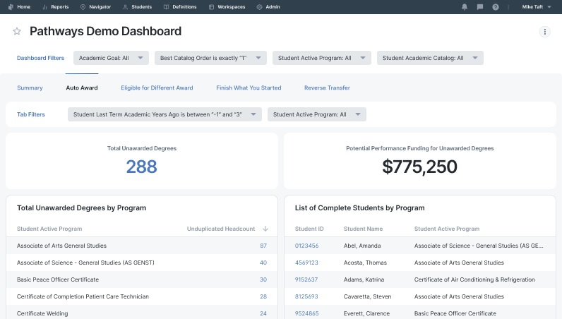Open the Student Last Term Academic Years filter
Screen dimensions: 562x319
point(165,114)
